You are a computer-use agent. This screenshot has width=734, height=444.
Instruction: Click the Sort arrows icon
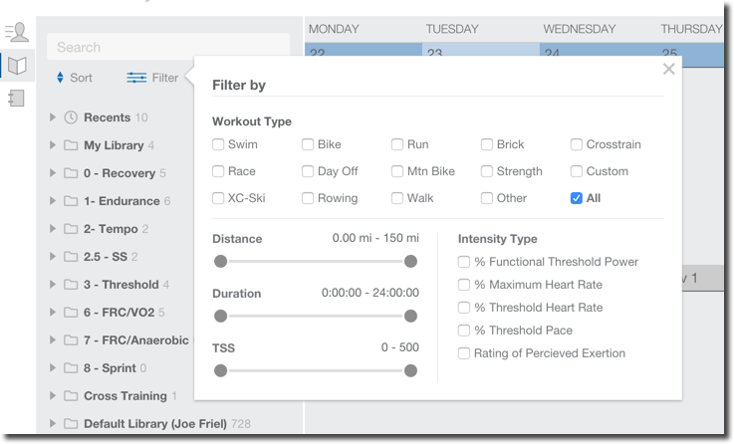tap(60, 78)
